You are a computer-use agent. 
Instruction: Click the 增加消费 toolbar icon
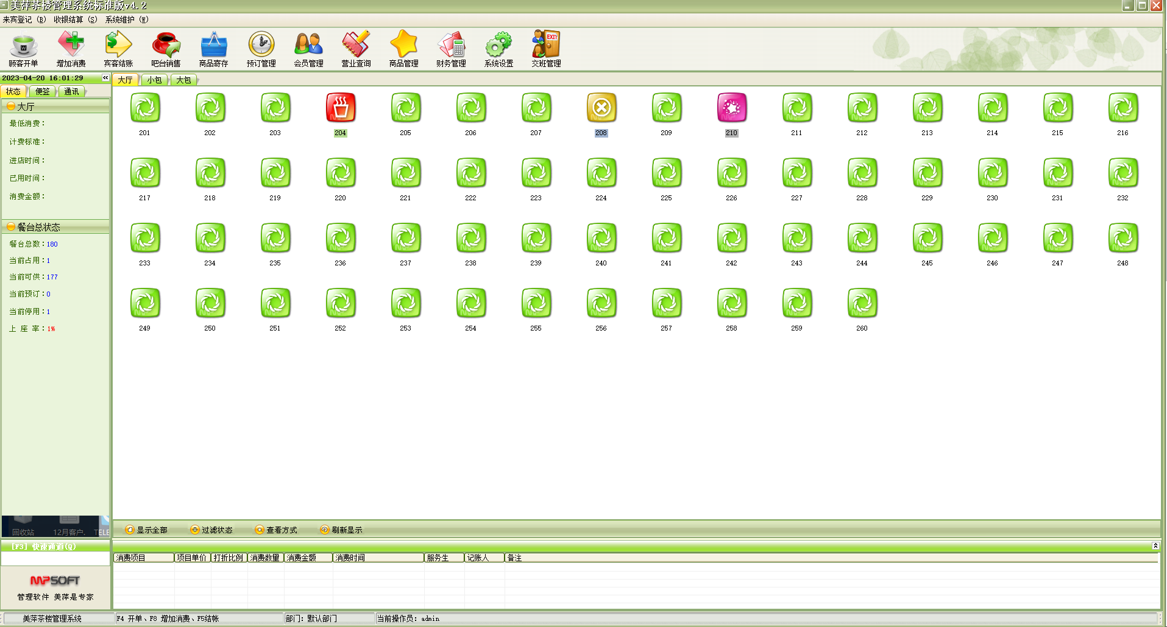tap(71, 49)
